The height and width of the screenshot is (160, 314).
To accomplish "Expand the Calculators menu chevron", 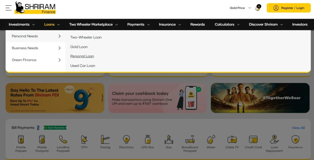I will tap(238, 24).
